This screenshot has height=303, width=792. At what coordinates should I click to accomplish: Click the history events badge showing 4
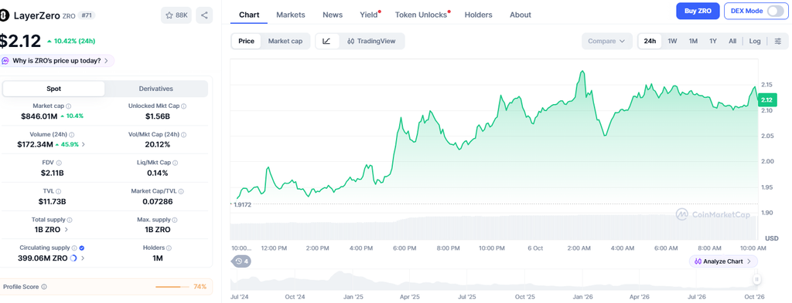pos(241,261)
